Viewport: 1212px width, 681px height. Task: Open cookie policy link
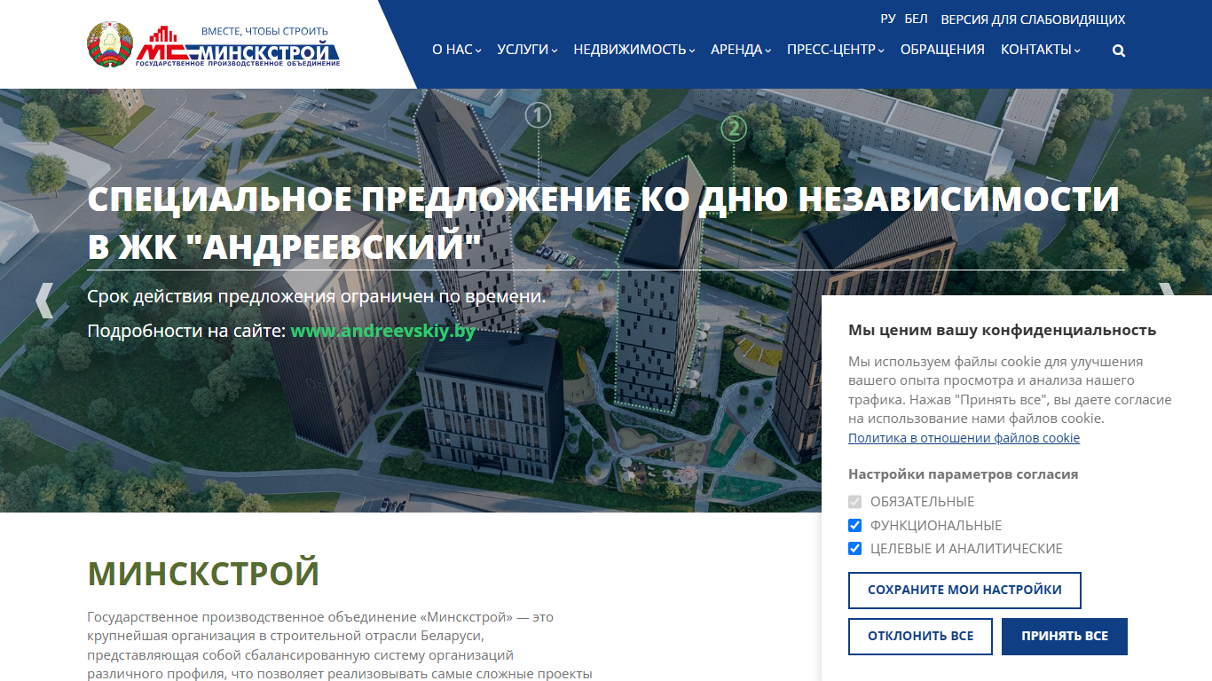(964, 438)
